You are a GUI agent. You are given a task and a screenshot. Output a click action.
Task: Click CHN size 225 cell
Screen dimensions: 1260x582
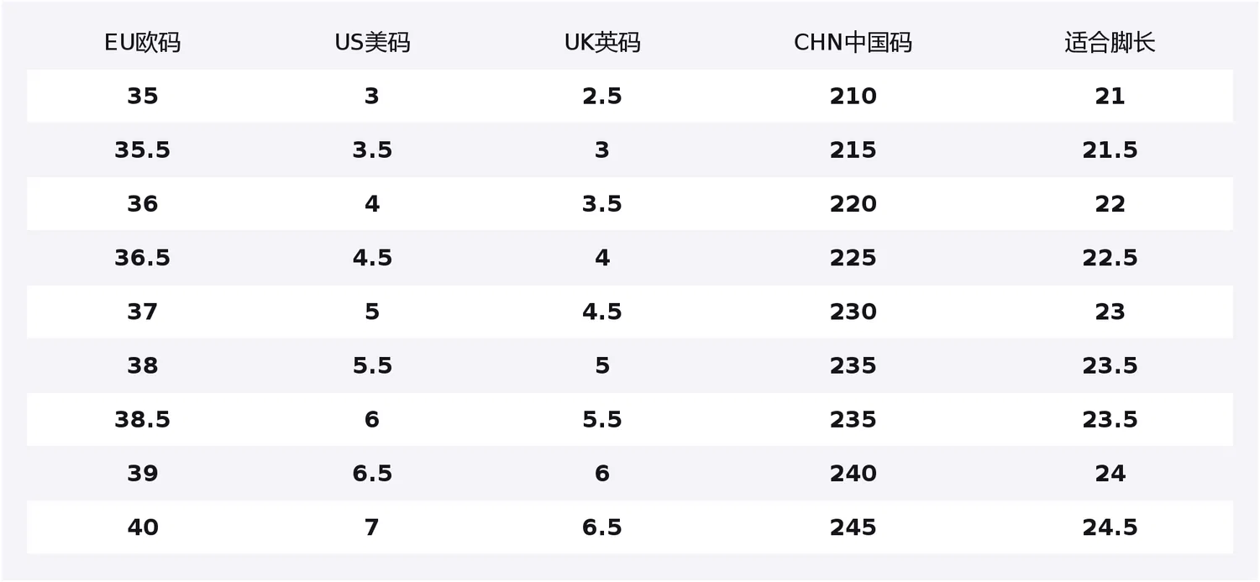coord(853,258)
